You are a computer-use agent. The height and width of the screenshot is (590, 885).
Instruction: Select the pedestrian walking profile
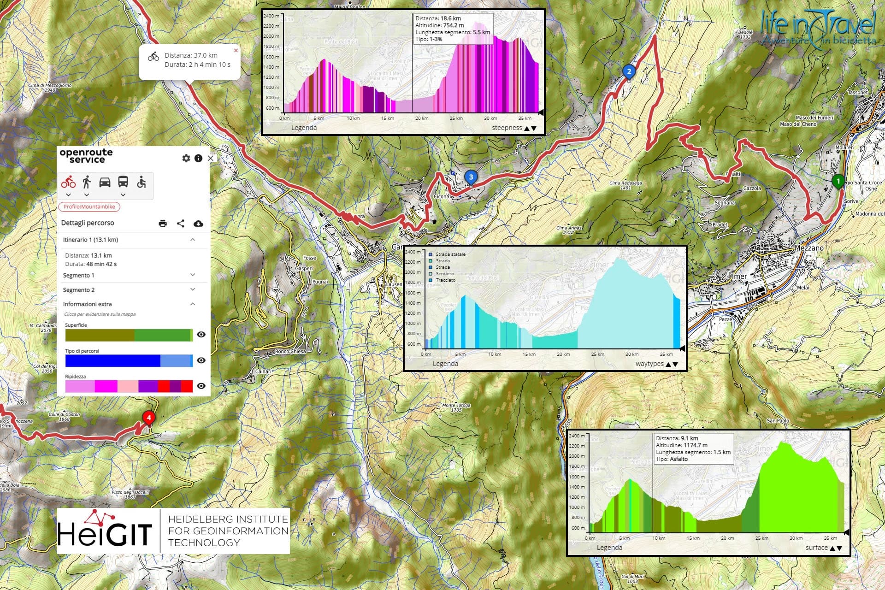(x=87, y=182)
